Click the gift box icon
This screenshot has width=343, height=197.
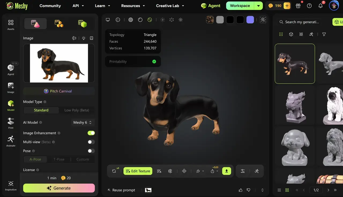[298, 6]
